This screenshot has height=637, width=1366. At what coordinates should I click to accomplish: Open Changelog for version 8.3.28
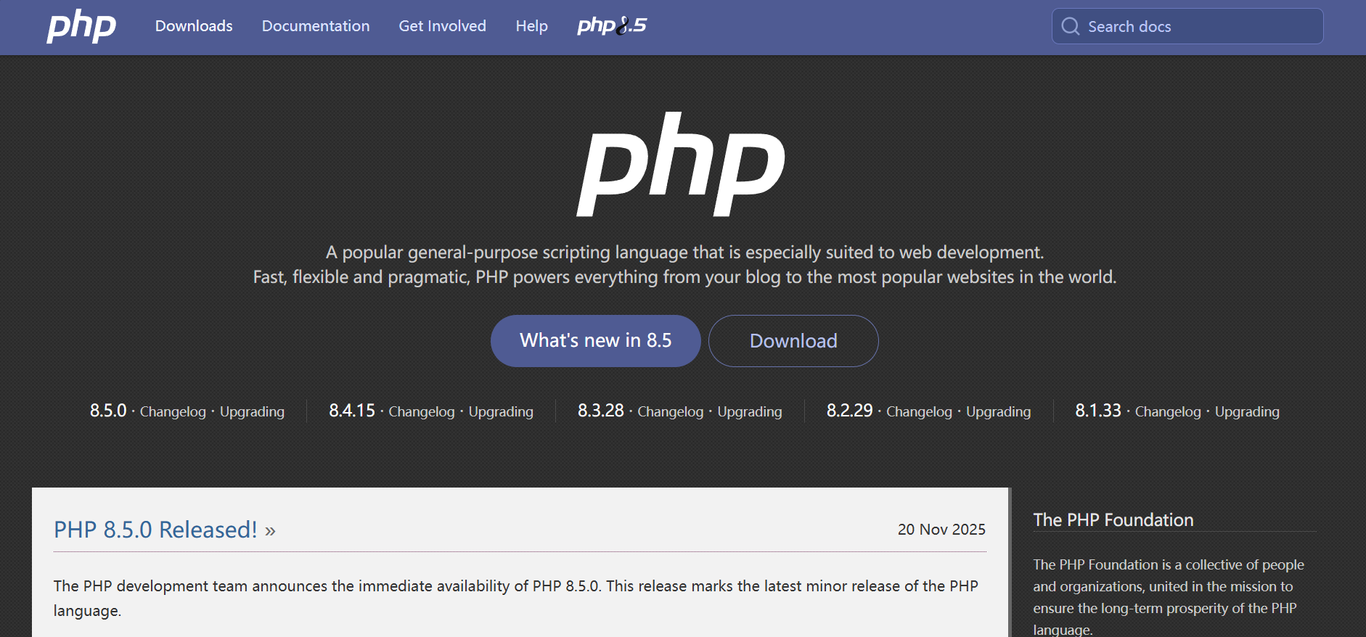click(671, 411)
